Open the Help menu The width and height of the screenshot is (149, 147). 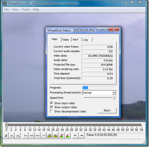point(36,9)
